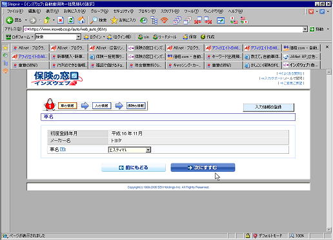Click the star お気に入り toolbar button
Image resolution: width=333 pixels, height=240 pixels.
coord(123,20)
